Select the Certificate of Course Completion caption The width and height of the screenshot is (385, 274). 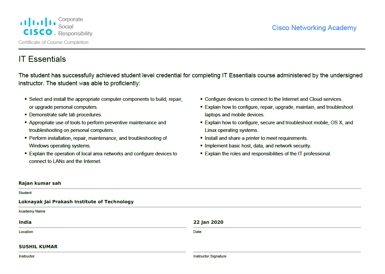coord(53,42)
